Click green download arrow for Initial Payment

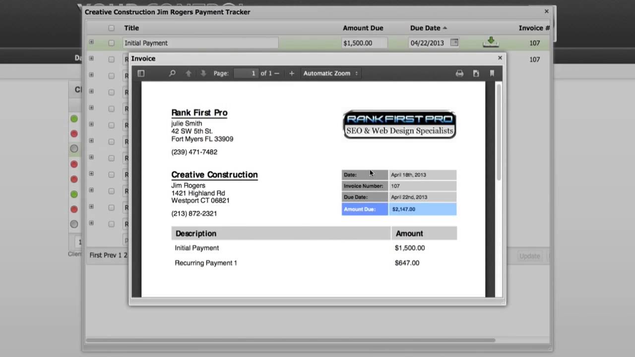[491, 42]
